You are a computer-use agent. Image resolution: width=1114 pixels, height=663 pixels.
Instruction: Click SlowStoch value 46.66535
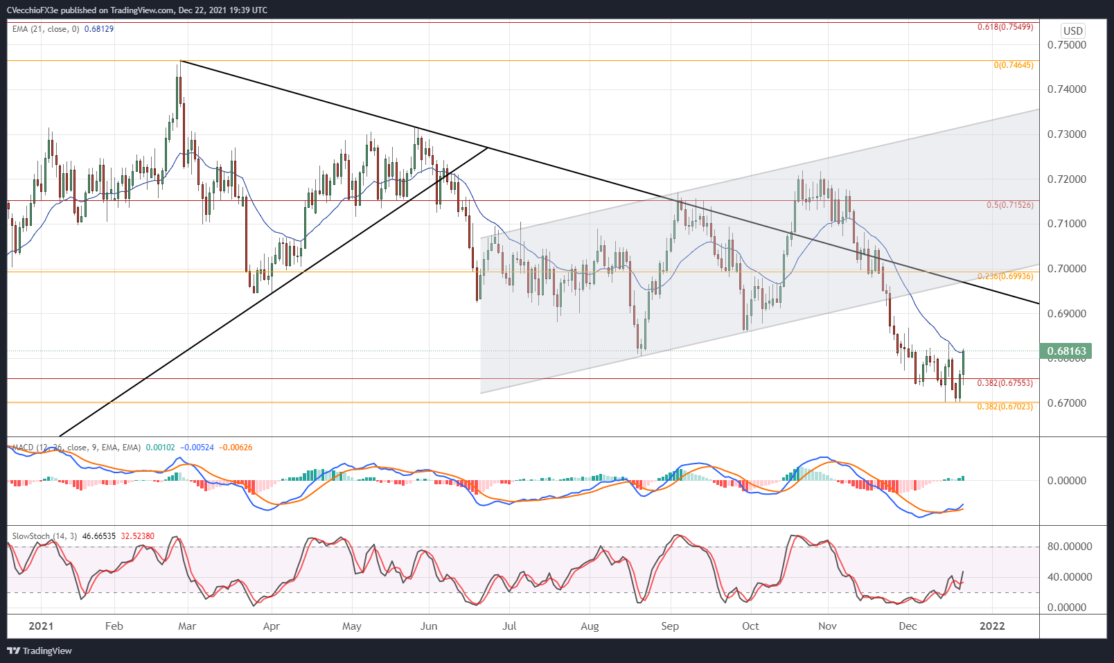[100, 536]
